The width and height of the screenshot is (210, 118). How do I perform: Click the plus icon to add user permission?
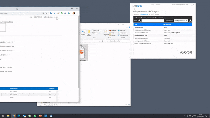pos(190,21)
